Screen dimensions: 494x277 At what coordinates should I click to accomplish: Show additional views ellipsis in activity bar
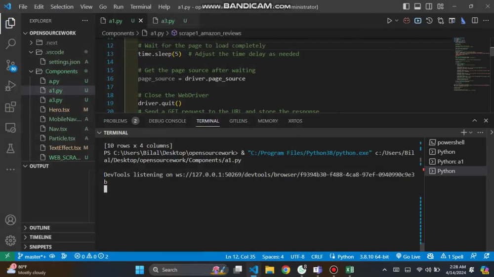10,170
